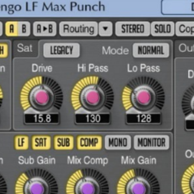194x194 pixels.
Task: Open the routing dropdown arrow
Action: point(106,29)
